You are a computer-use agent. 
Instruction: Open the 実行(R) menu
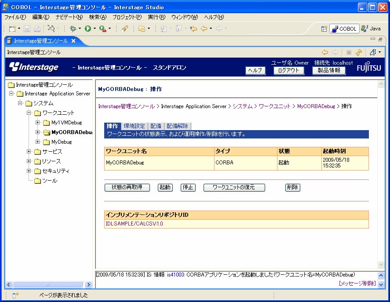(x=157, y=17)
